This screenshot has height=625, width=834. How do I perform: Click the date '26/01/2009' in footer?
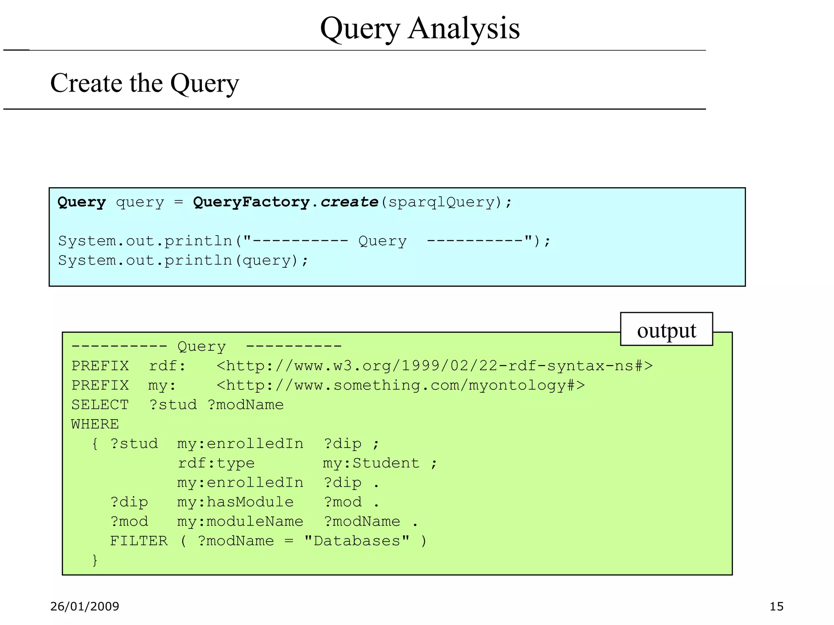[x=85, y=607]
